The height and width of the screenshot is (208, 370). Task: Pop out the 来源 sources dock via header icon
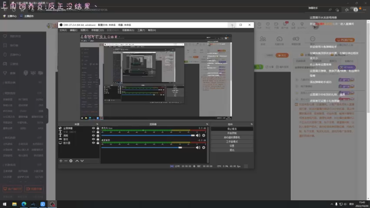[x=97, y=124]
